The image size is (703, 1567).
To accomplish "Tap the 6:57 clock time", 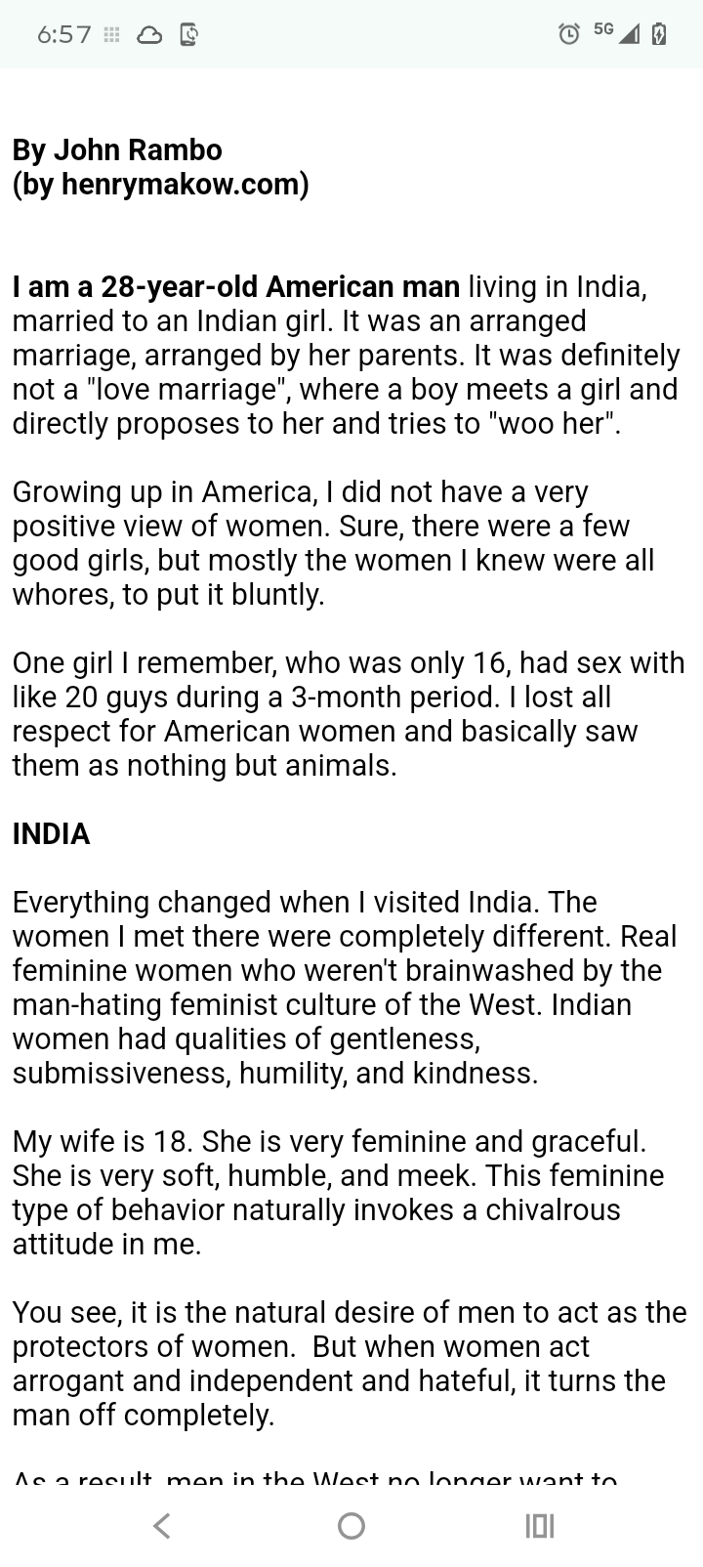I will (63, 35).
